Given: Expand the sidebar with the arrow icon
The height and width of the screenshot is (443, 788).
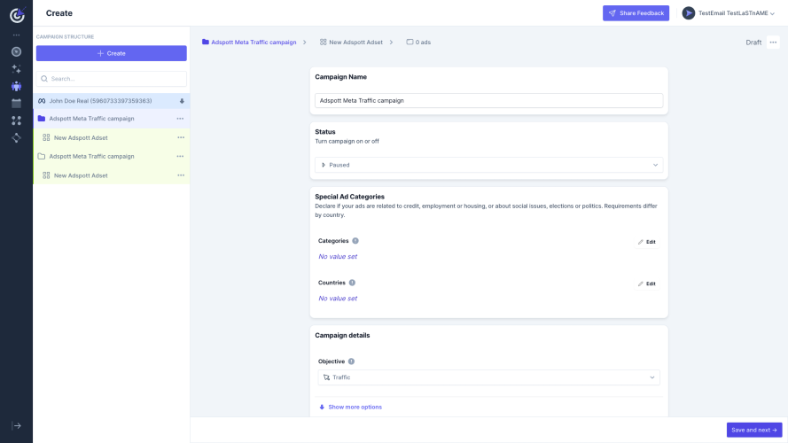Looking at the screenshot, I should pyautogui.click(x=17, y=426).
